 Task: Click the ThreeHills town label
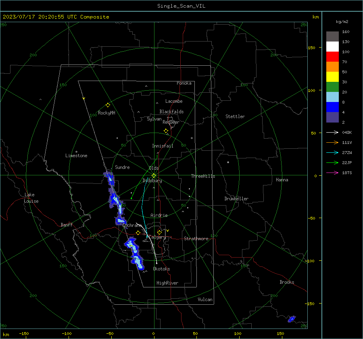pyautogui.click(x=203, y=176)
